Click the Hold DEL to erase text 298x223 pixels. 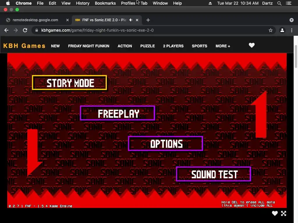tap(248, 204)
